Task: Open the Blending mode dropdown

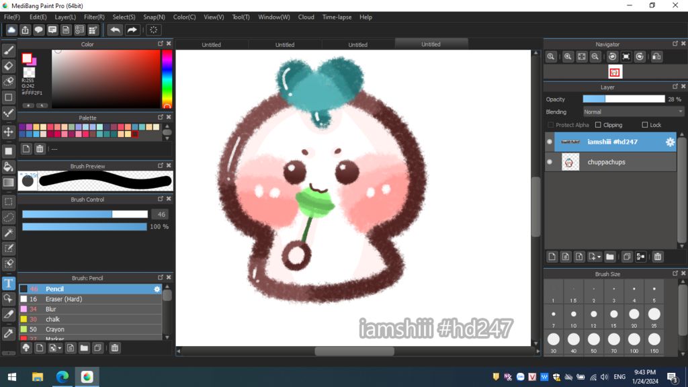Action: pos(633,112)
